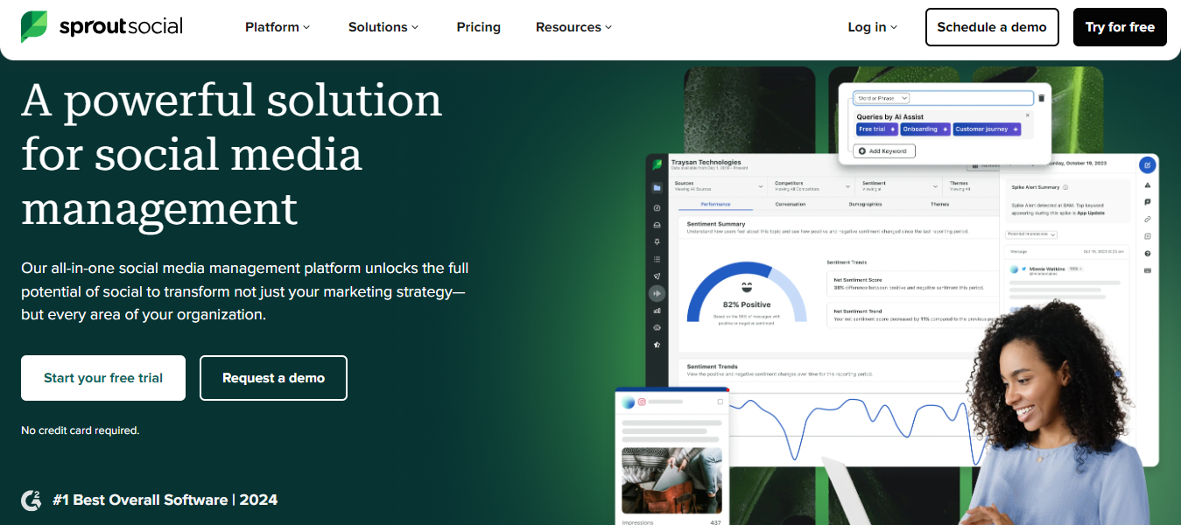The image size is (1181, 525).
Task: Go to the Pricing page
Action: pyautogui.click(x=479, y=27)
